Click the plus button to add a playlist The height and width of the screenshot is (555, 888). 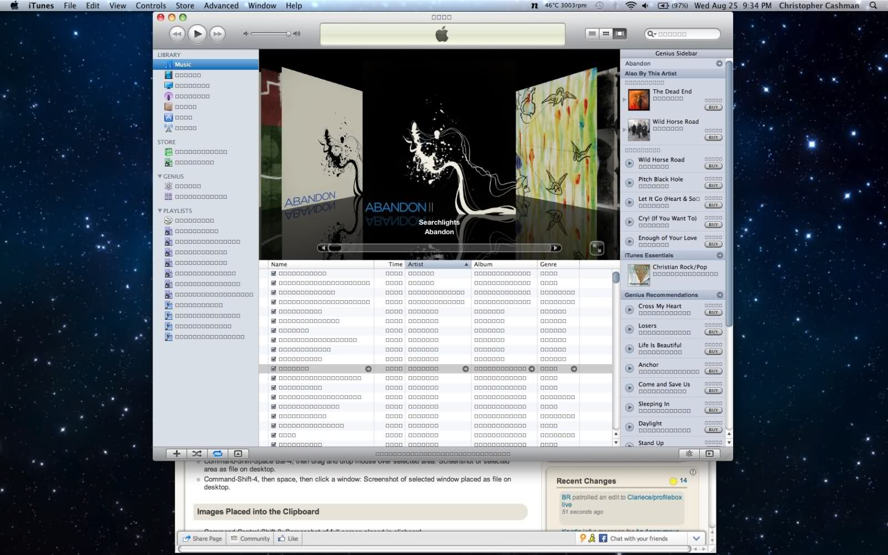176,453
